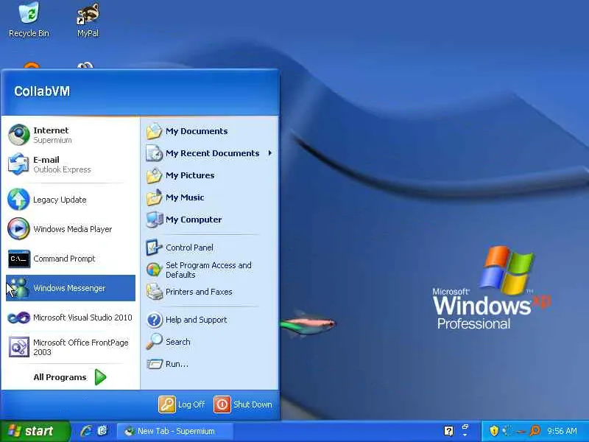The height and width of the screenshot is (442, 589).
Task: Select the MyPal desktop shortcut
Action: coord(88,20)
